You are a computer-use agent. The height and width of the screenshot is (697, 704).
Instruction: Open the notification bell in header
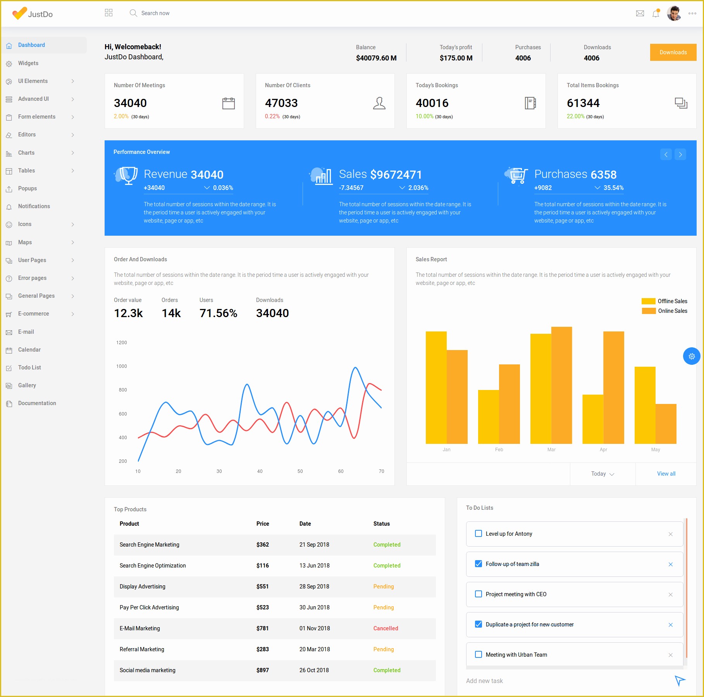(x=656, y=13)
